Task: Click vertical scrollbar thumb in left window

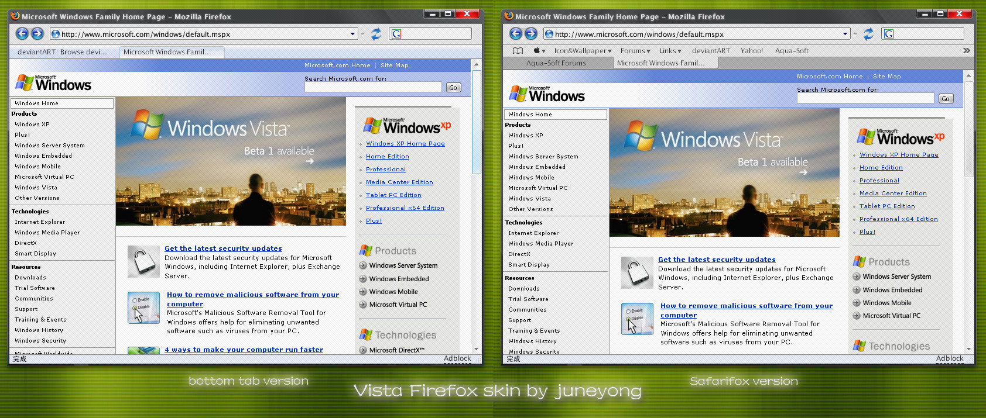Action: click(476, 122)
